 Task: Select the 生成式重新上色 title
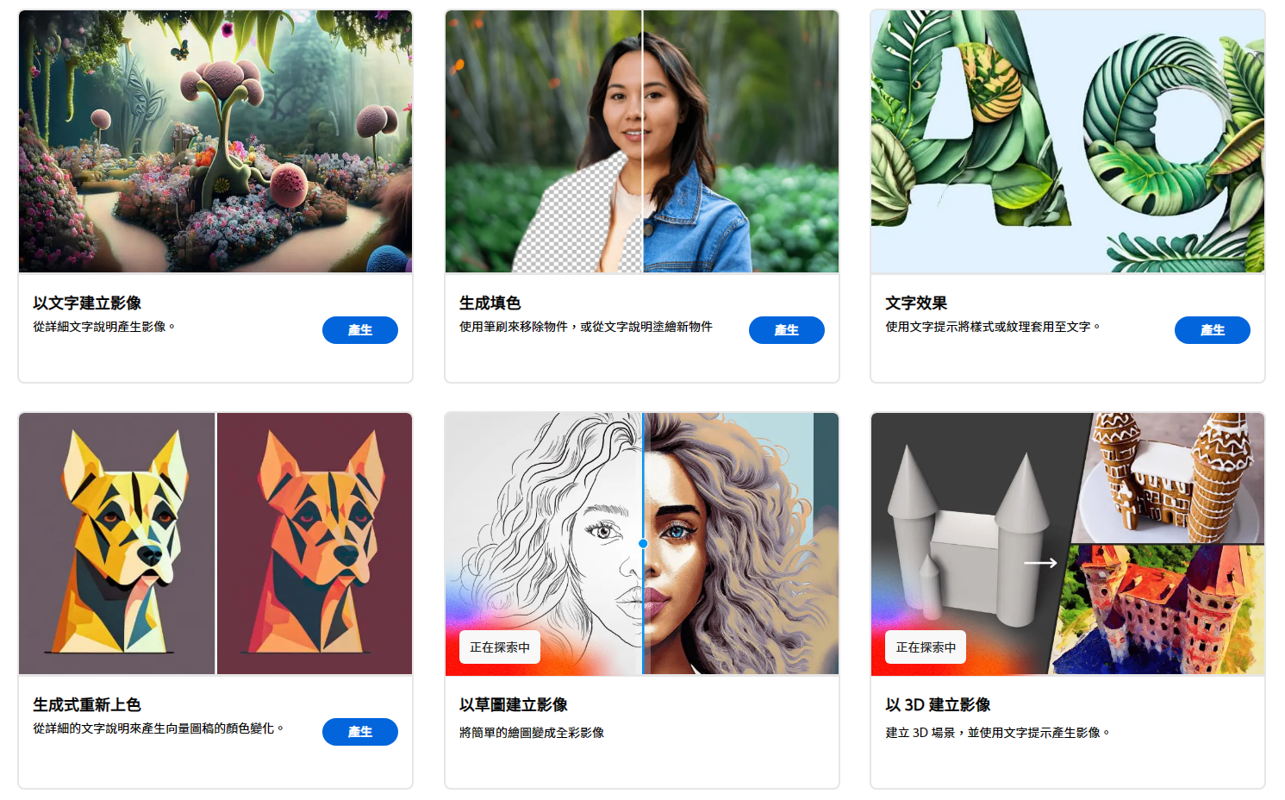point(87,704)
